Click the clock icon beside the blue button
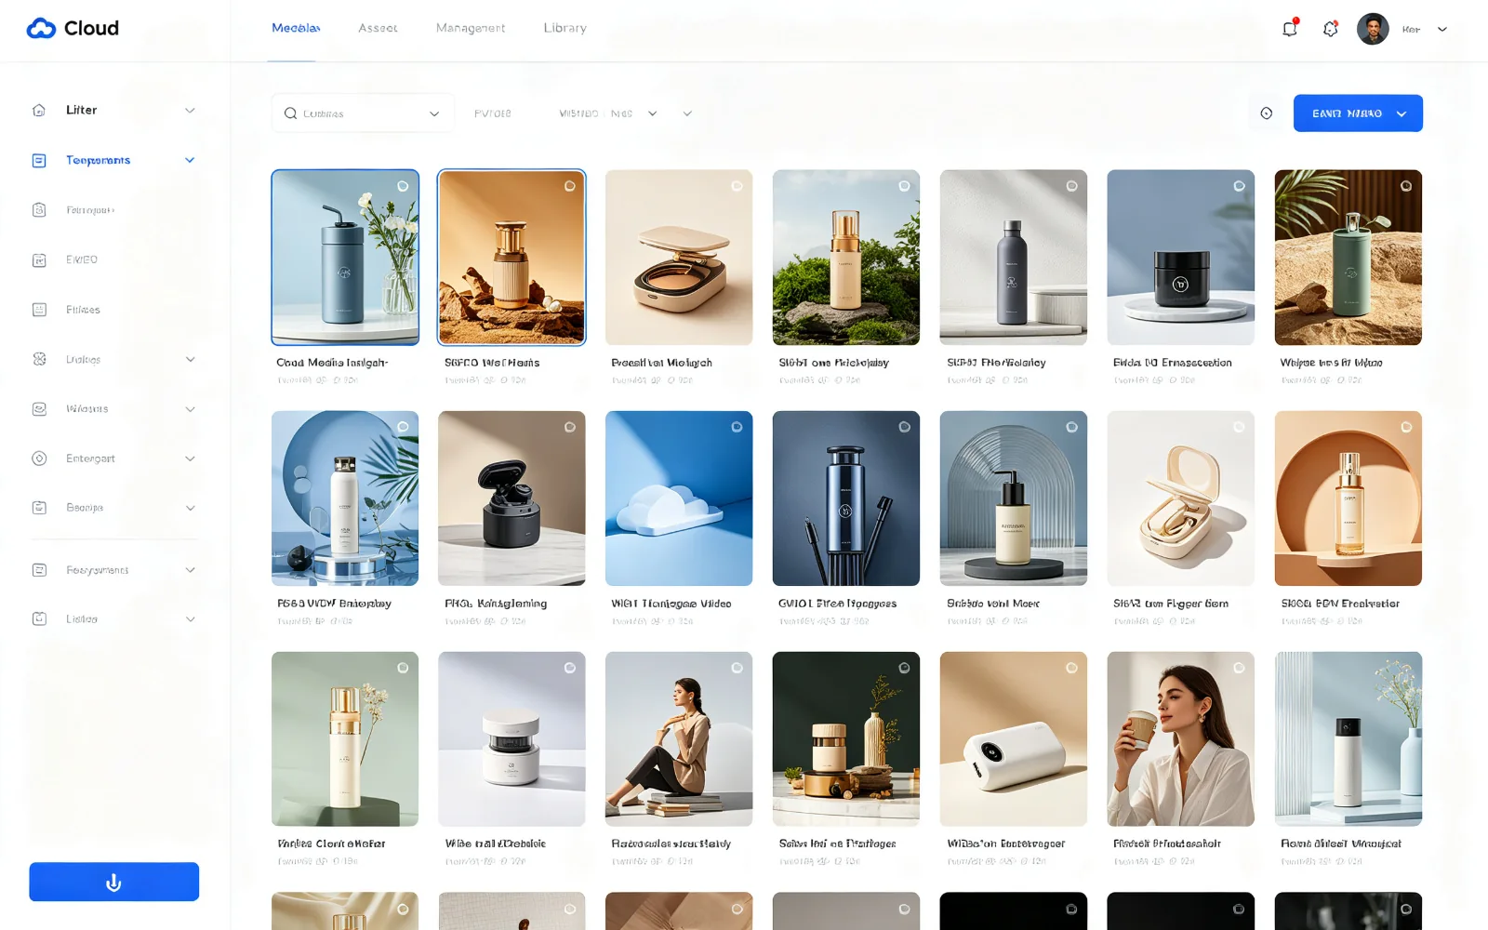 pos(1267,113)
